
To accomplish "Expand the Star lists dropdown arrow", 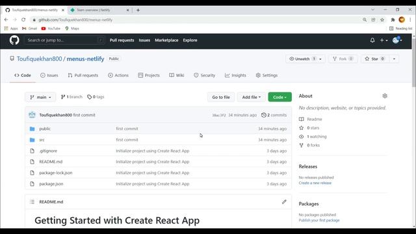I will (394, 58).
